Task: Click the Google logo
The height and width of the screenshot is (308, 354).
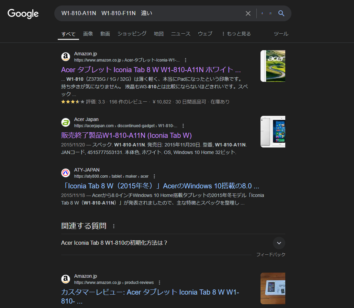Action: [x=23, y=14]
